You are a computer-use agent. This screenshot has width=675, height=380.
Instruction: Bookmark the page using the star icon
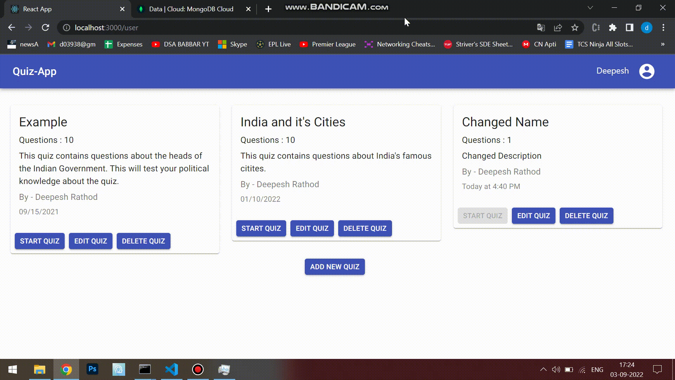point(575,27)
